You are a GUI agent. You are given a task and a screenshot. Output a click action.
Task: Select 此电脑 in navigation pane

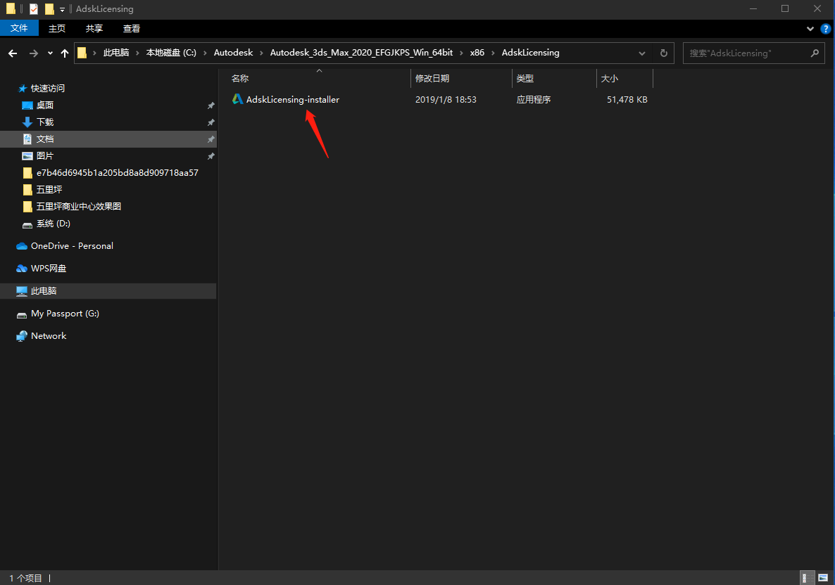coord(44,291)
